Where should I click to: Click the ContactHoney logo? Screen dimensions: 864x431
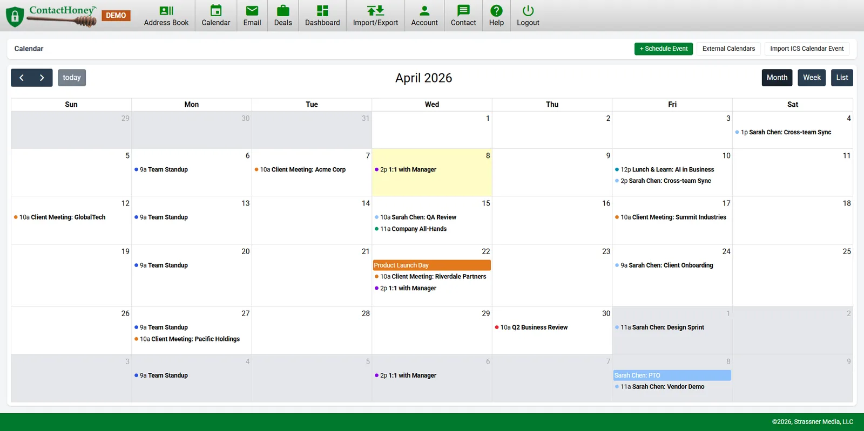[51, 16]
